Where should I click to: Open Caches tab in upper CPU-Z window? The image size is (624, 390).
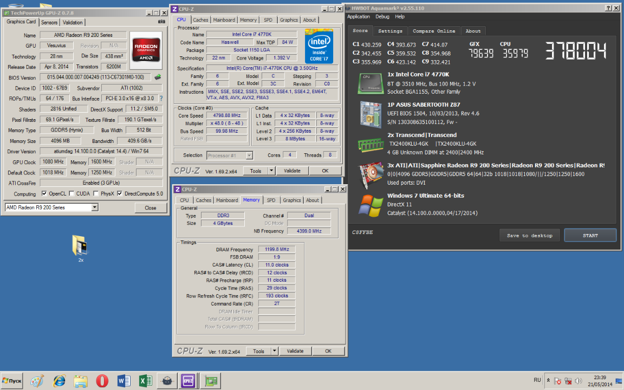coord(200,20)
